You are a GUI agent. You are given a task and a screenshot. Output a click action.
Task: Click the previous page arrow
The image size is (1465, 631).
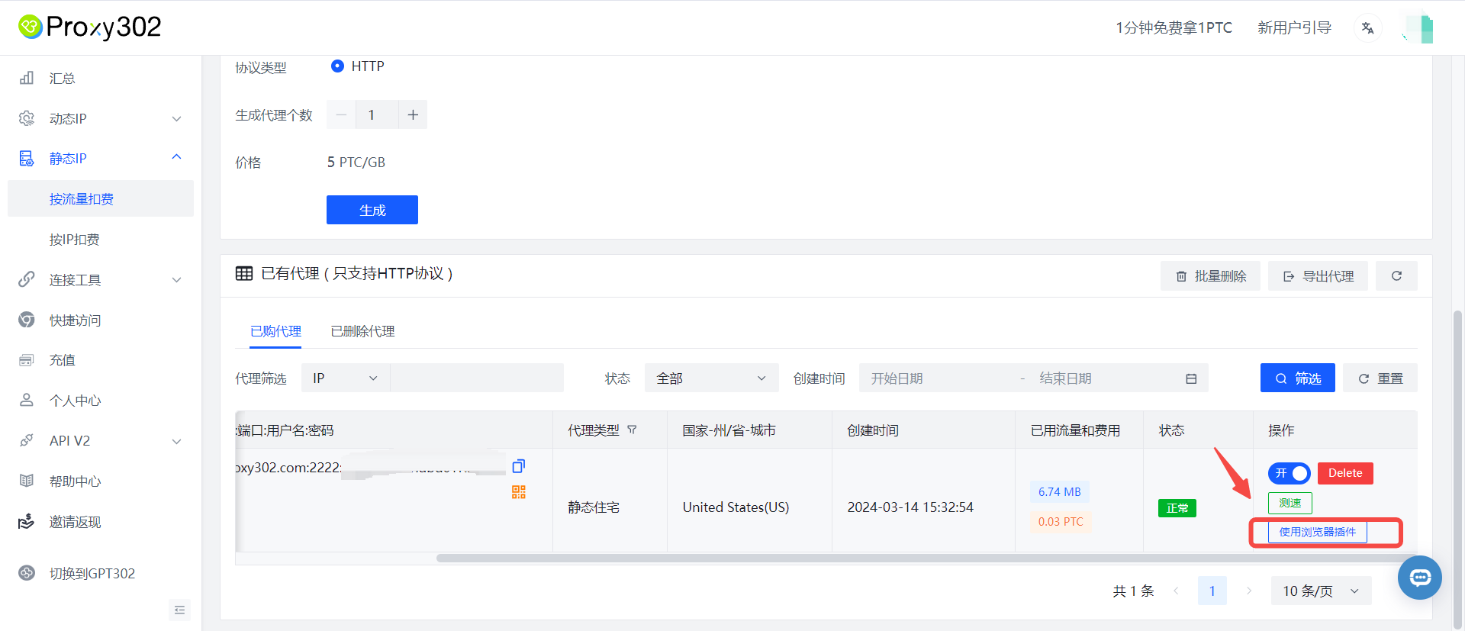coord(1176,591)
